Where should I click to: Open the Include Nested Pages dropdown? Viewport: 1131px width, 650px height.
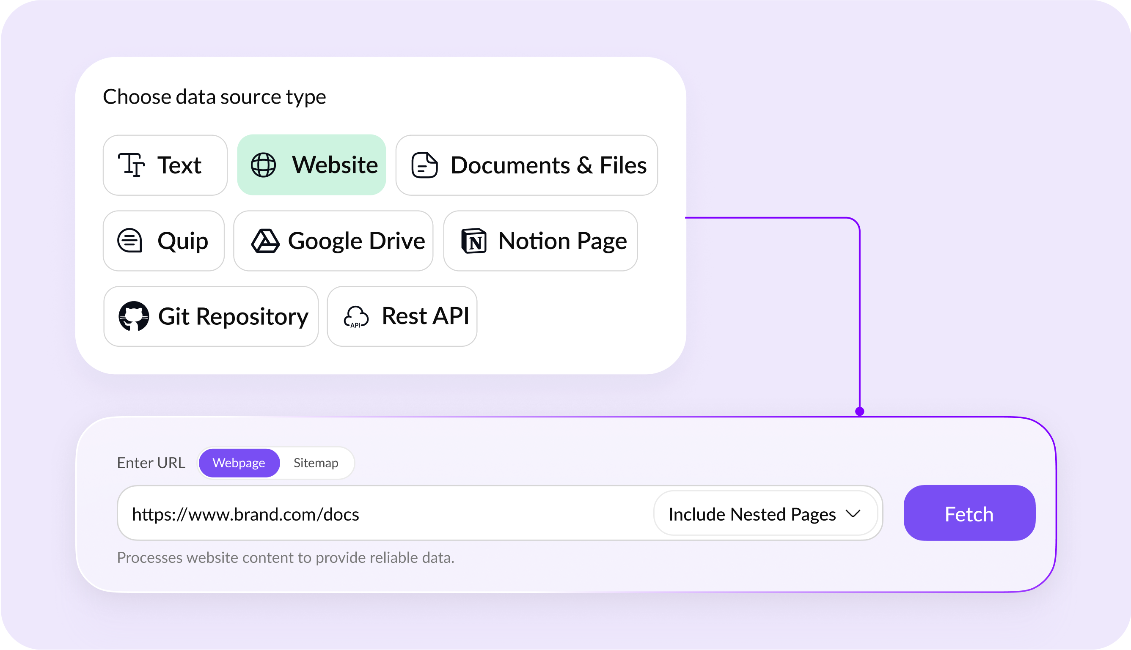tap(765, 513)
